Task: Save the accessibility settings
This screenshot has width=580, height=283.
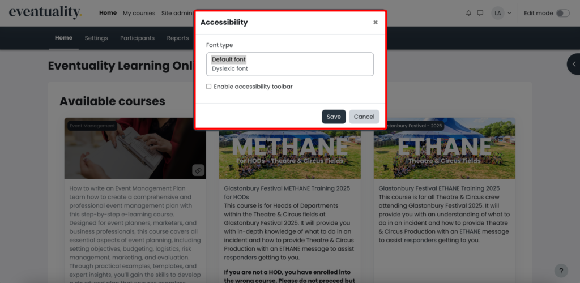Action: coord(334,117)
